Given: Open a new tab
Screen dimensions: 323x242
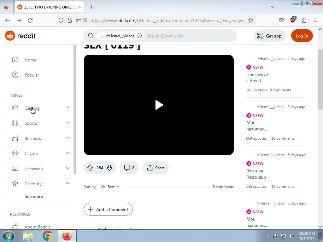Looking at the screenshot, I should pyautogui.click(x=91, y=7).
